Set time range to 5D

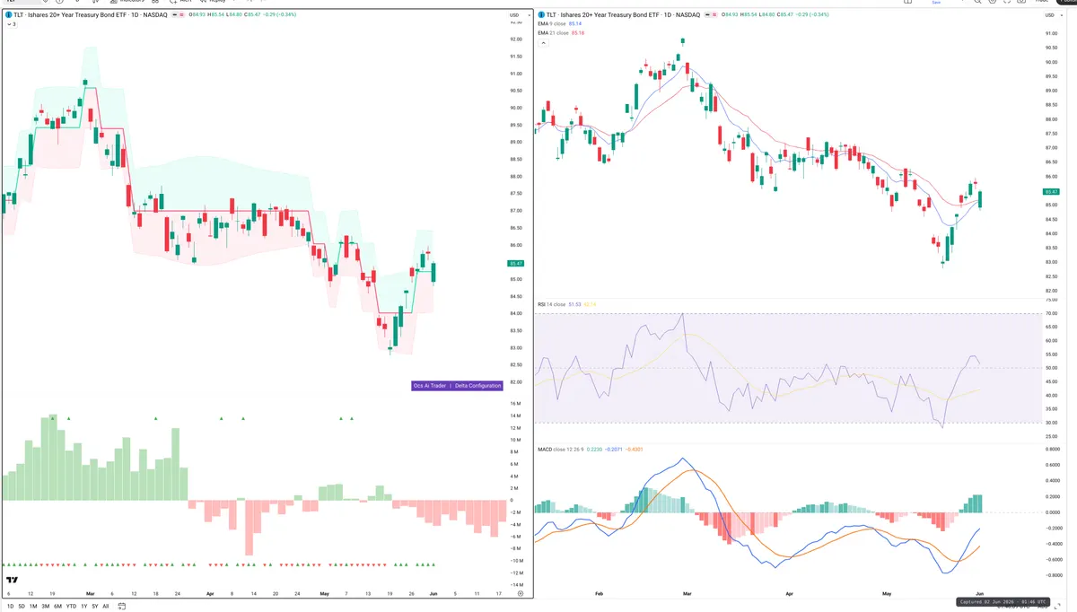22,606
